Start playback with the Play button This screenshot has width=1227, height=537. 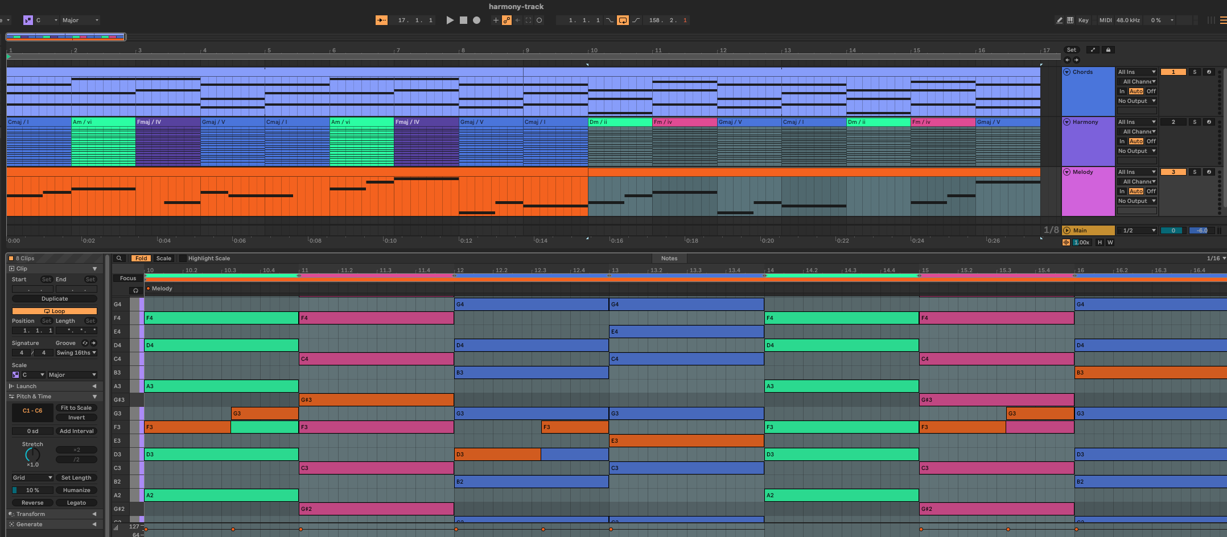(x=450, y=20)
